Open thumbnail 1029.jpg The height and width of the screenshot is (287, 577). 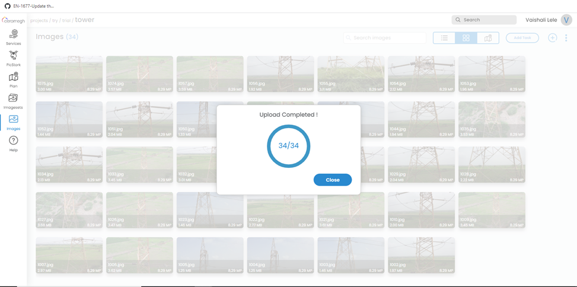422,165
